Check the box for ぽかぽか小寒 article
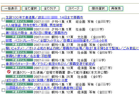 pyautogui.click(x=3, y=82)
